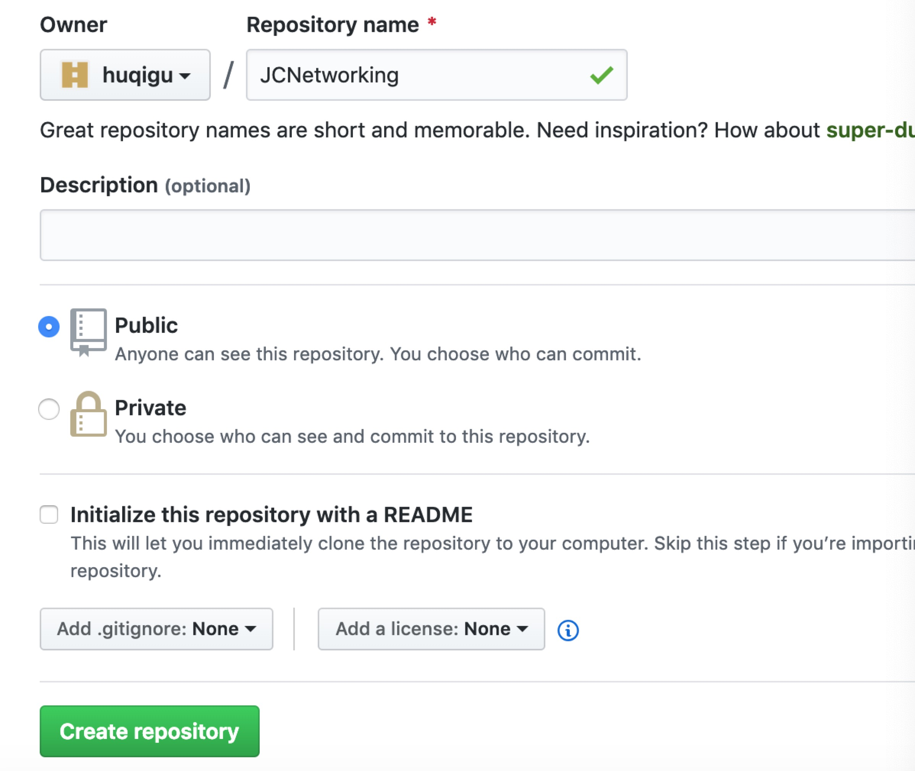Screen dimensions: 915x771
Task: Click the Public repository book icon
Action: [88, 332]
